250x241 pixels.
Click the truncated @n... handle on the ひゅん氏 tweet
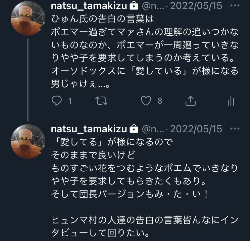pyautogui.click(x=153, y=6)
